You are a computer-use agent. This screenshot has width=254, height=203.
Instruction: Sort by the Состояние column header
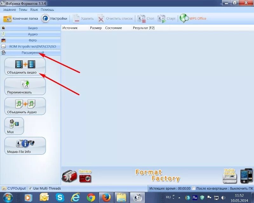point(118,28)
